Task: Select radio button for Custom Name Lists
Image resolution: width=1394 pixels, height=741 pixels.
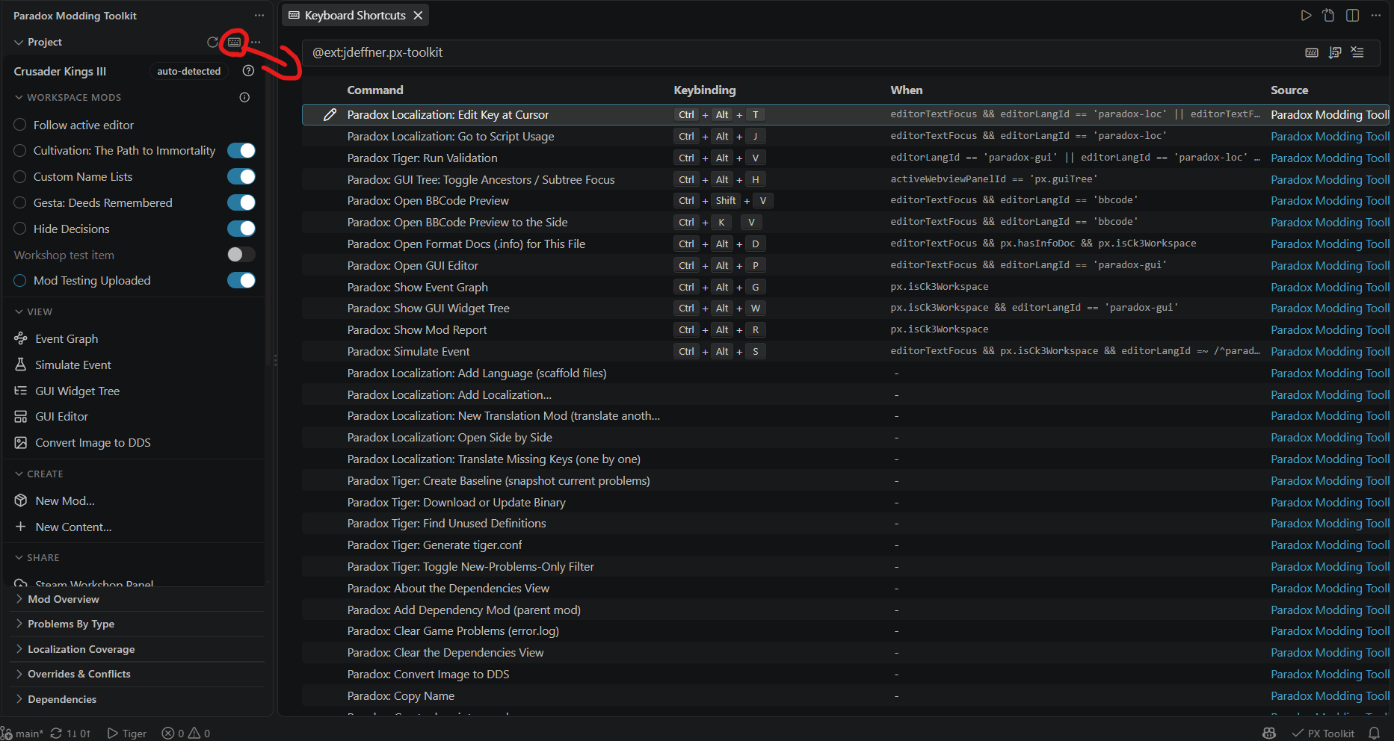Action: tap(20, 177)
